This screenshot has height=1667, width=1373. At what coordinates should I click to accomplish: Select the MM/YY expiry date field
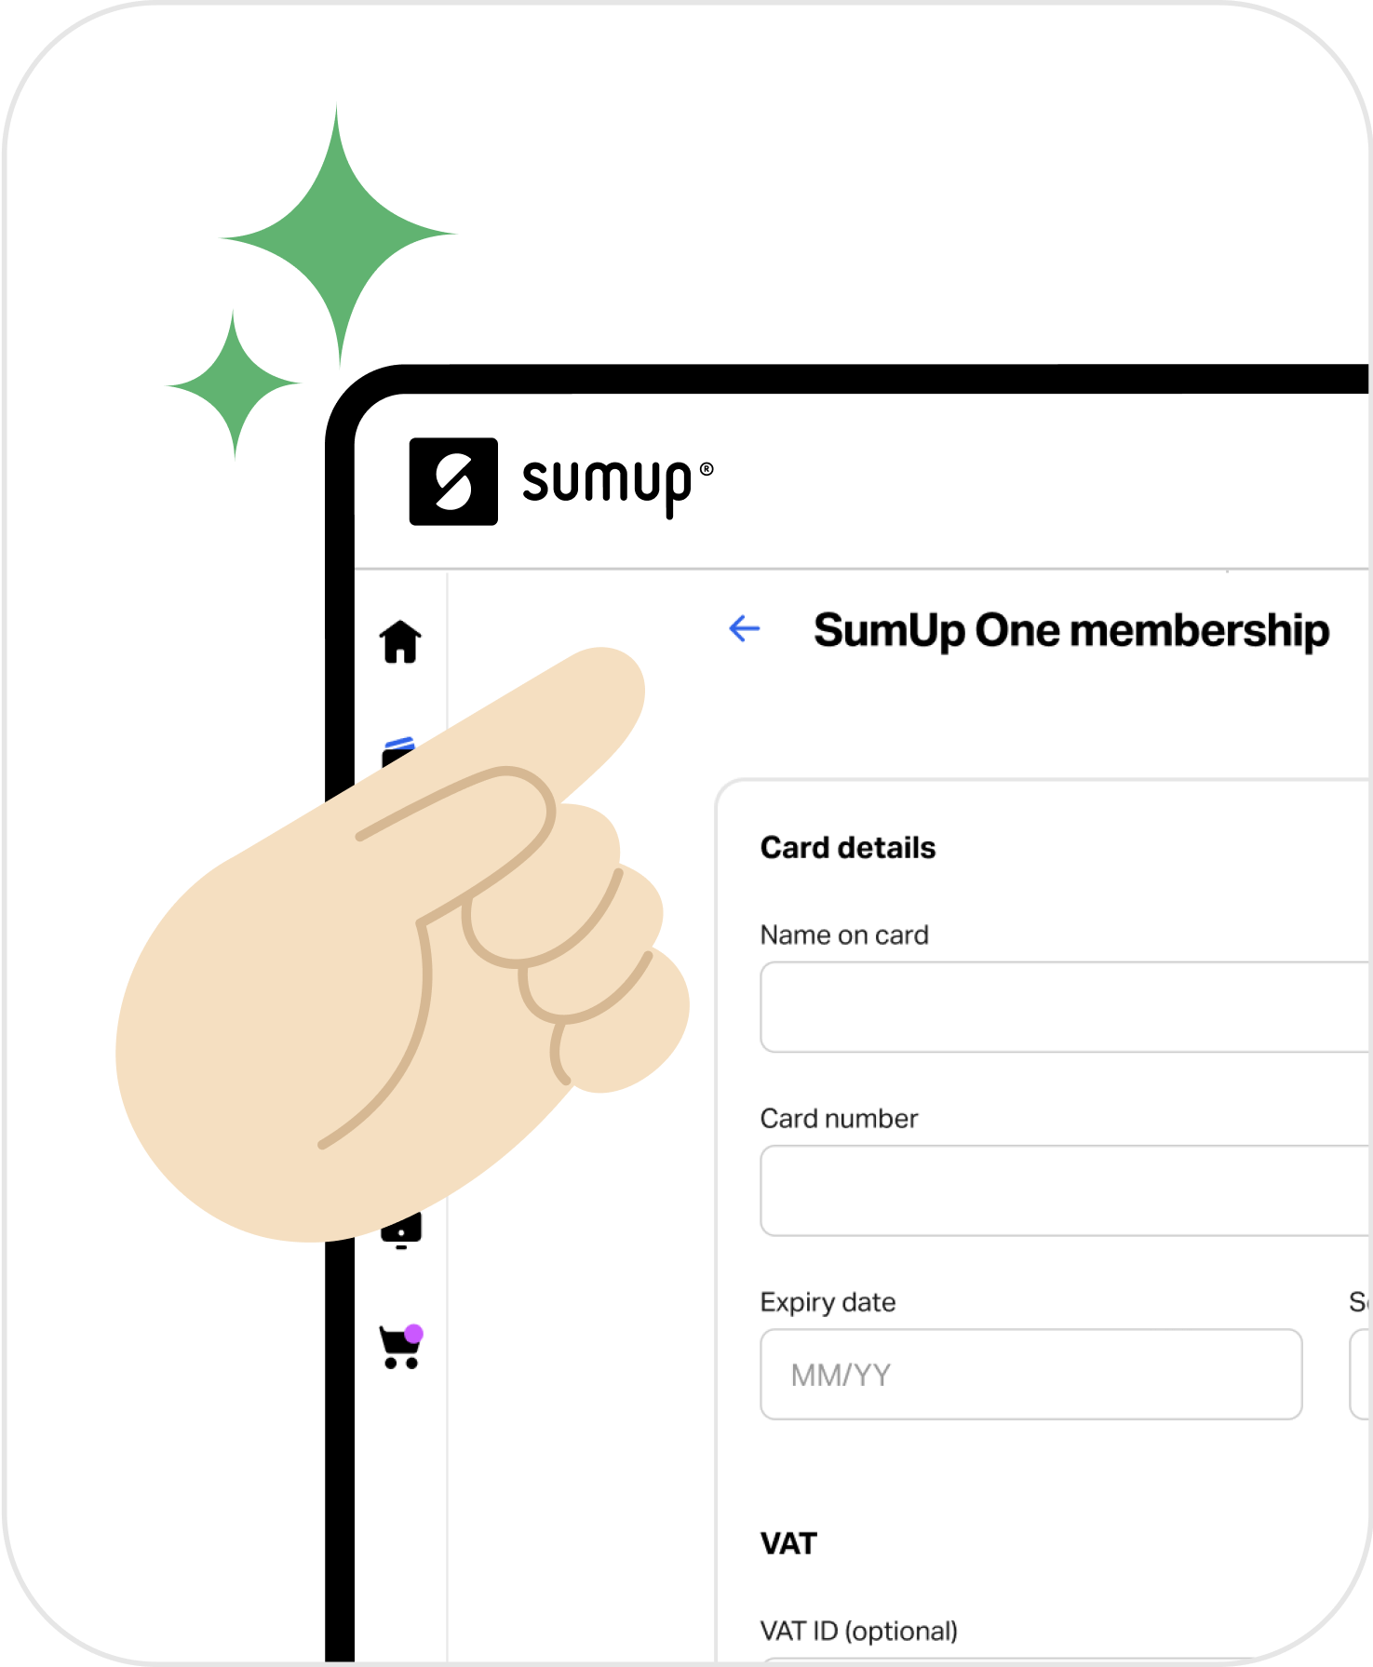pyautogui.click(x=1031, y=1374)
